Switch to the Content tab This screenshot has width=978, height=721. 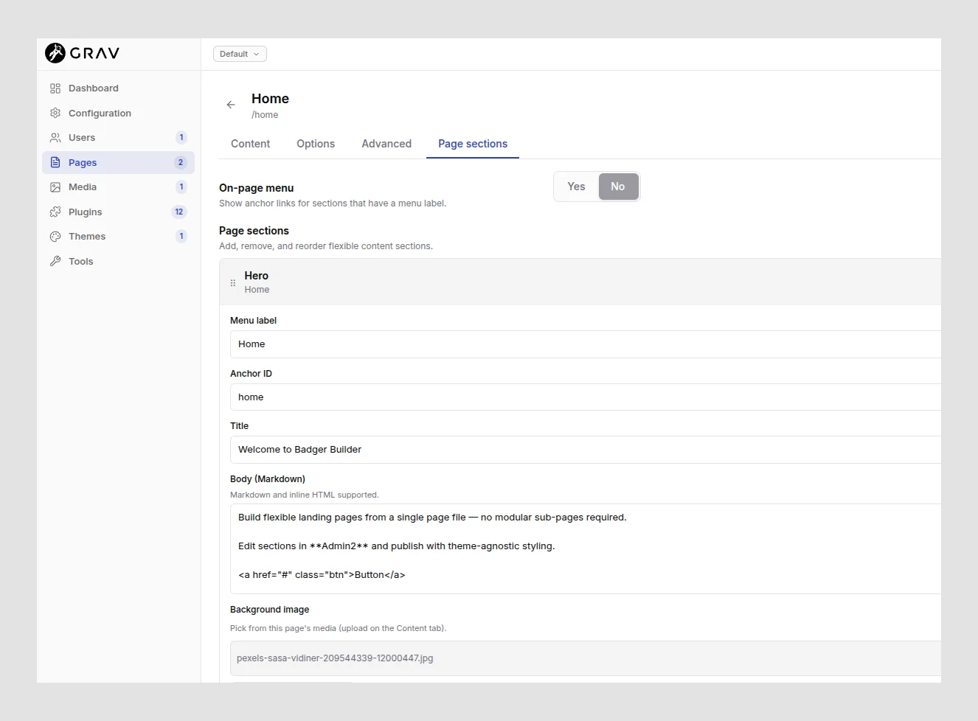[x=250, y=144]
